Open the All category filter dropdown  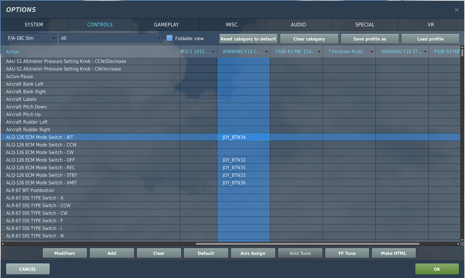pos(111,38)
